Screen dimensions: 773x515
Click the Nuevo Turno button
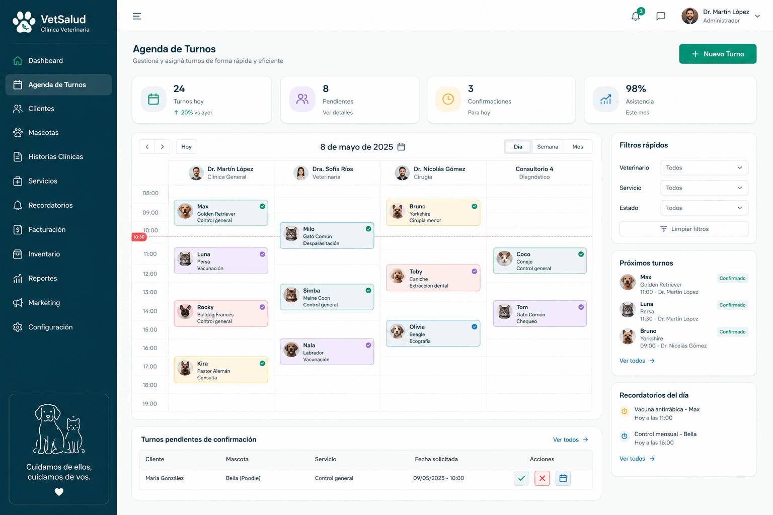[x=718, y=54]
